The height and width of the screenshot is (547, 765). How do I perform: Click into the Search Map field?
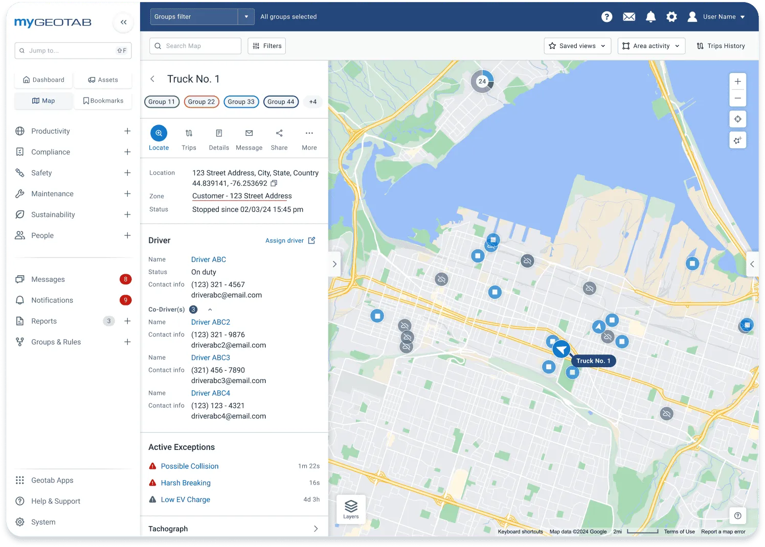point(195,45)
